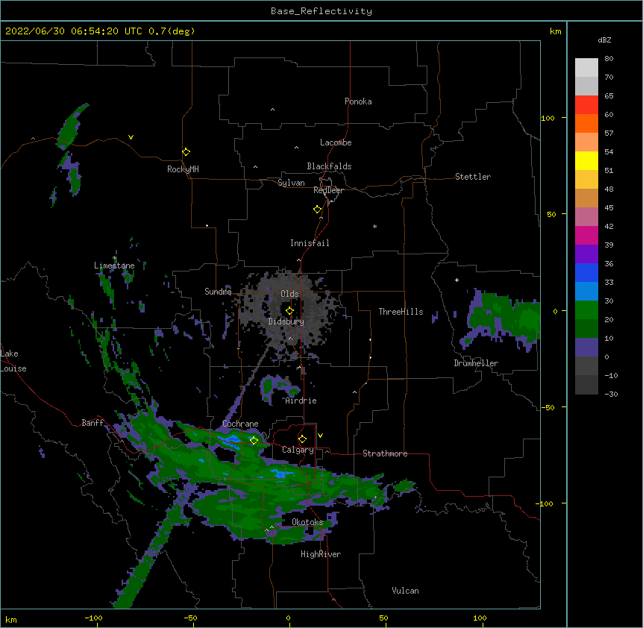Click the dBZ legend heading

click(x=604, y=40)
